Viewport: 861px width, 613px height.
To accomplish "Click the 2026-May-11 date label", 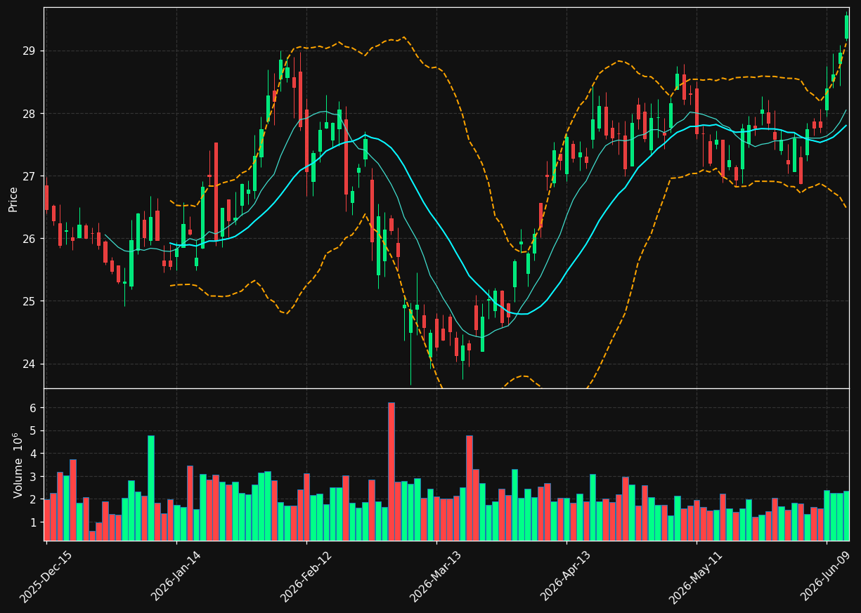I will (x=696, y=576).
